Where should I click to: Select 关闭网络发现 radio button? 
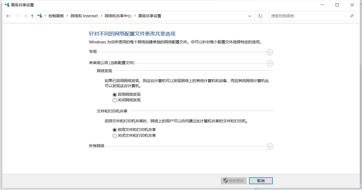coord(114,100)
